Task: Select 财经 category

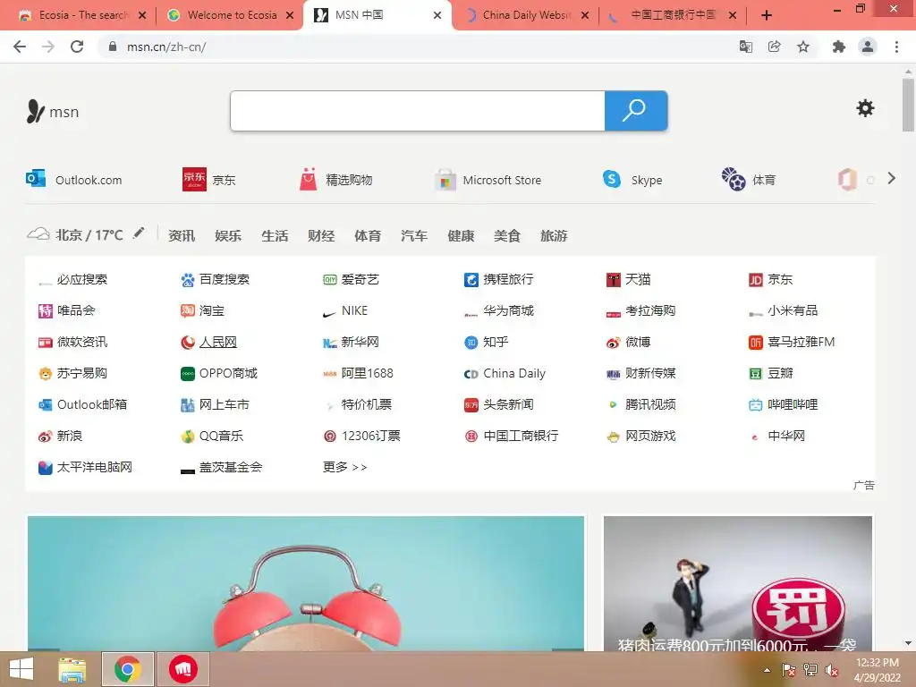Action: coord(321,235)
